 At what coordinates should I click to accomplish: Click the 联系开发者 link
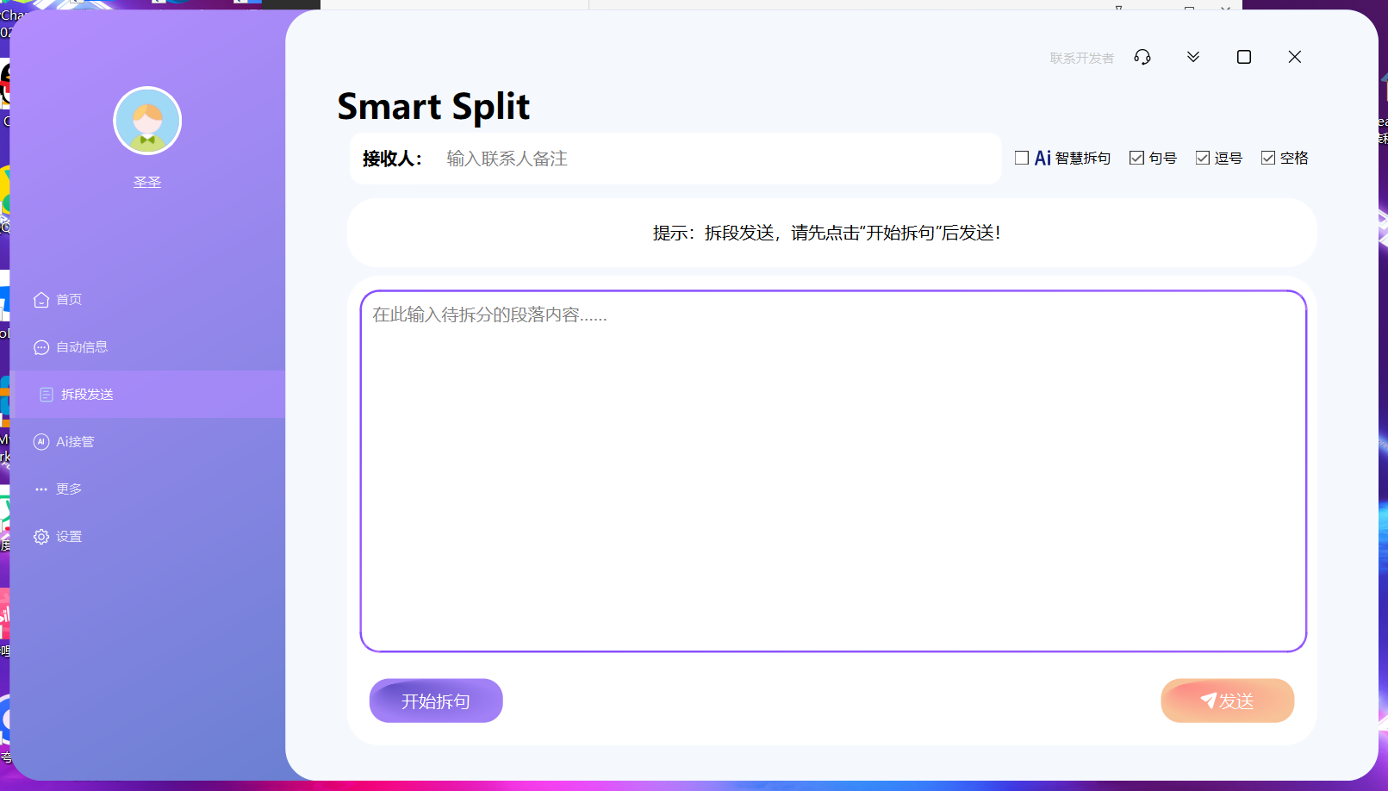point(1080,57)
